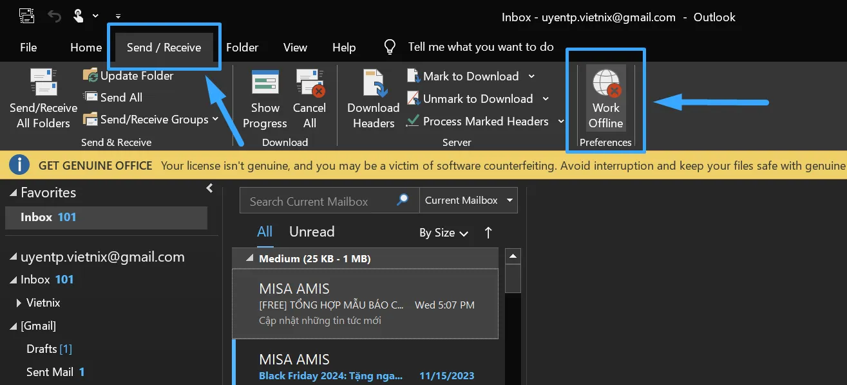
Task: Click the Send All command
Action: [113, 97]
